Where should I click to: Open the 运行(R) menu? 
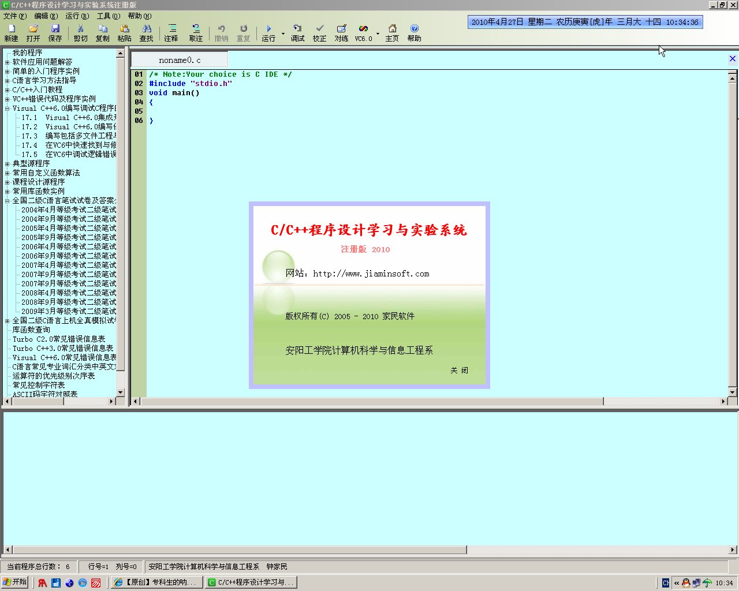click(x=77, y=16)
